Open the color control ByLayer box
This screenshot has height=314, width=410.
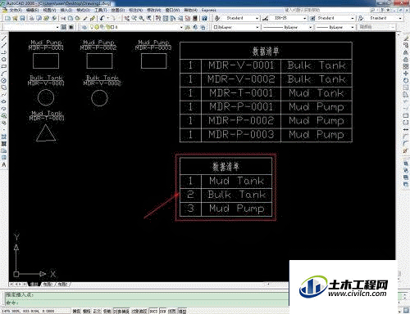point(235,27)
